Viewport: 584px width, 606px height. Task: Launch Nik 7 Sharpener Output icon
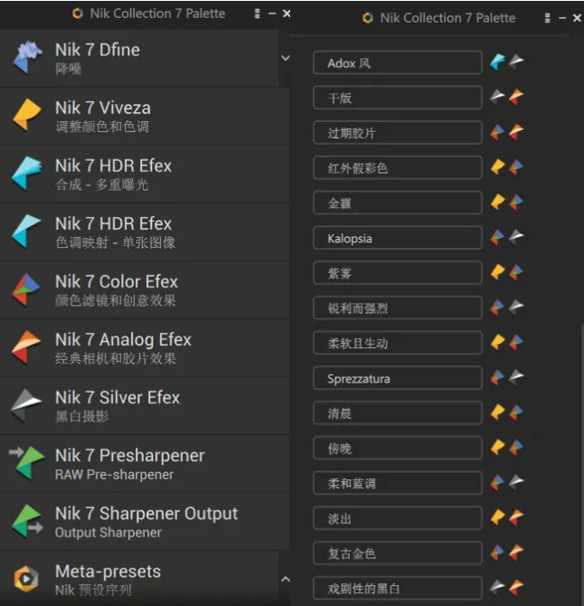point(27,521)
